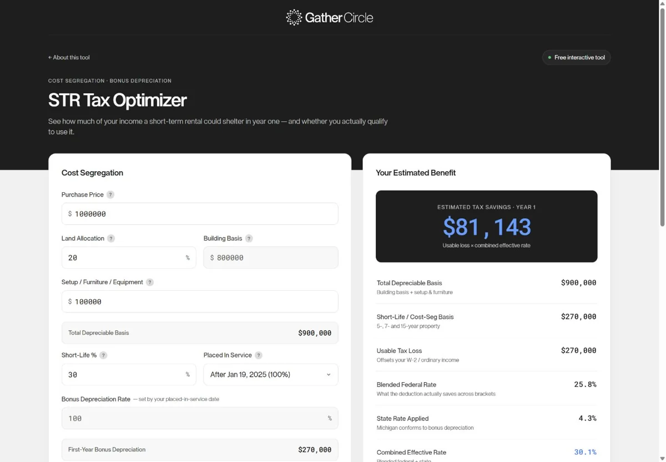Image resolution: width=666 pixels, height=462 pixels.
Task: Focus the Purchase Price input field
Action: click(x=200, y=214)
